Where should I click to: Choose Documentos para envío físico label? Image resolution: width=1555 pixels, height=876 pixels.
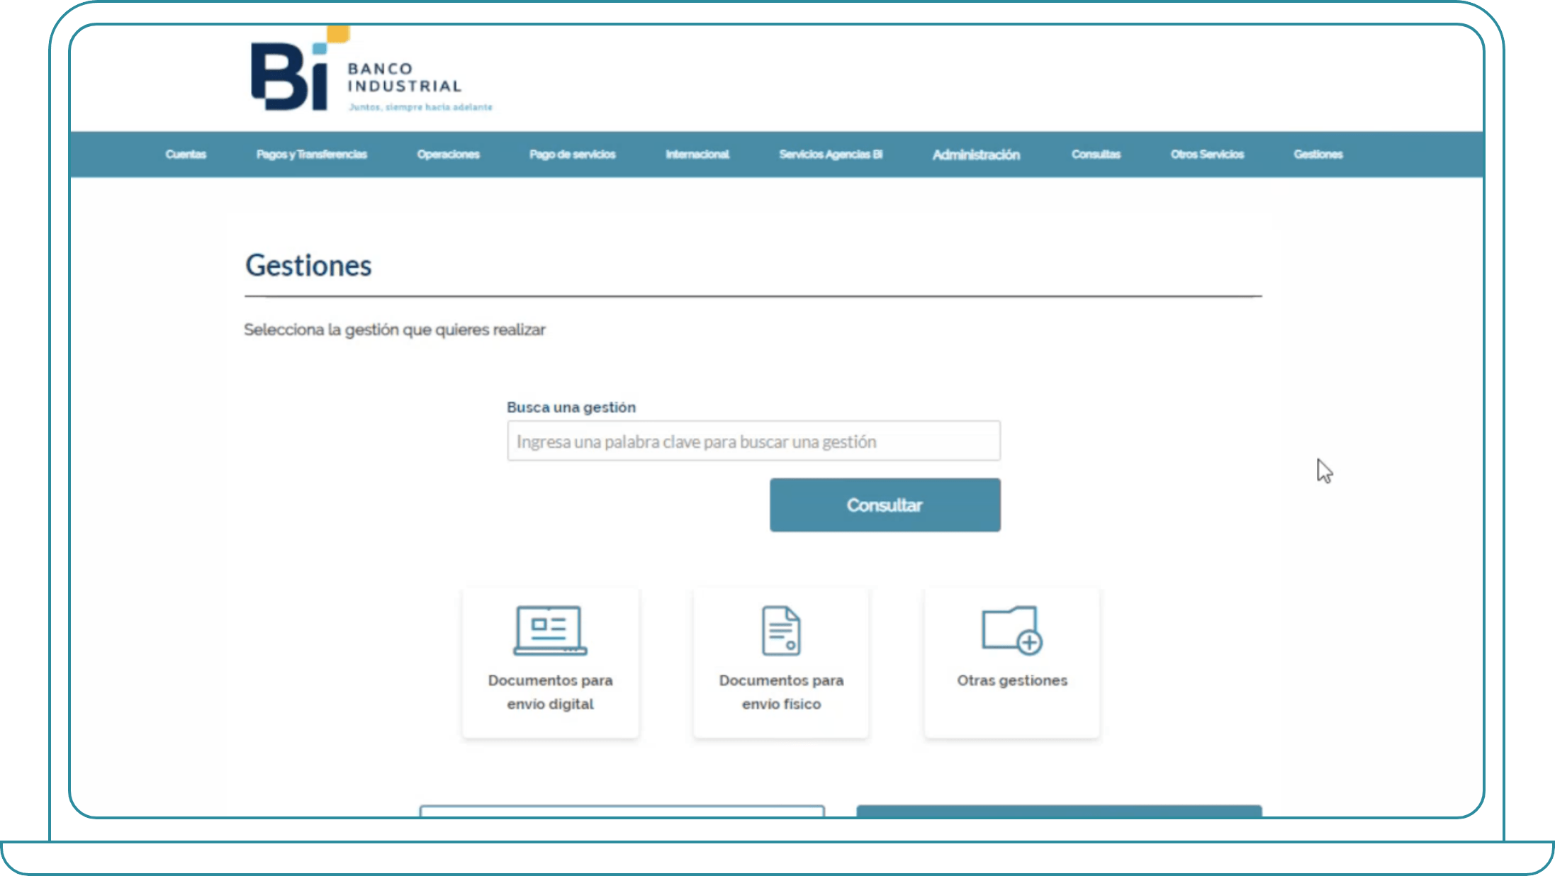pyautogui.click(x=781, y=692)
